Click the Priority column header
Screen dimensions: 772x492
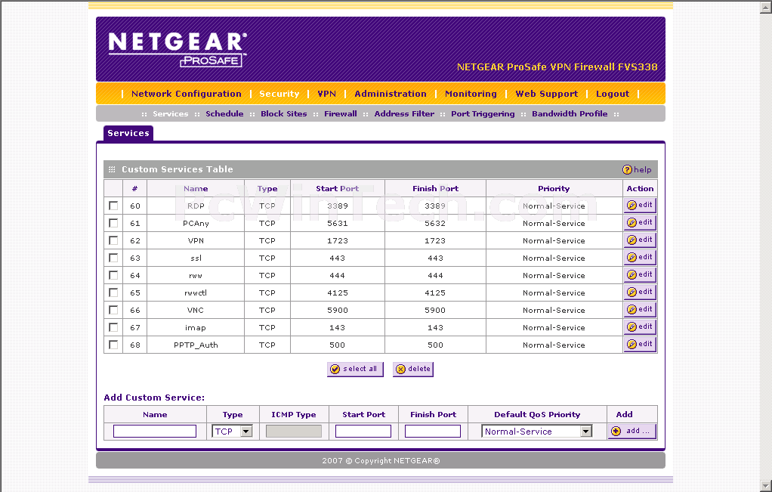click(x=554, y=189)
